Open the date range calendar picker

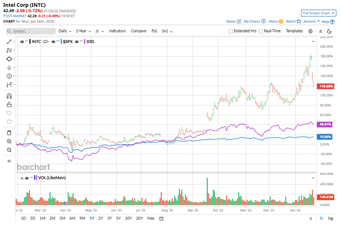pos(161,219)
